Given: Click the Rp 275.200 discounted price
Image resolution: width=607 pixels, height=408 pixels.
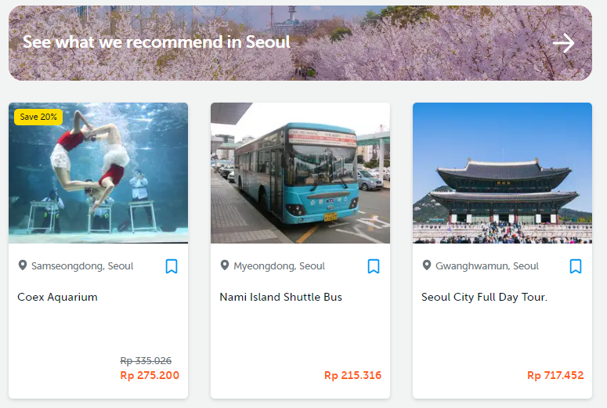Looking at the screenshot, I should pos(150,375).
